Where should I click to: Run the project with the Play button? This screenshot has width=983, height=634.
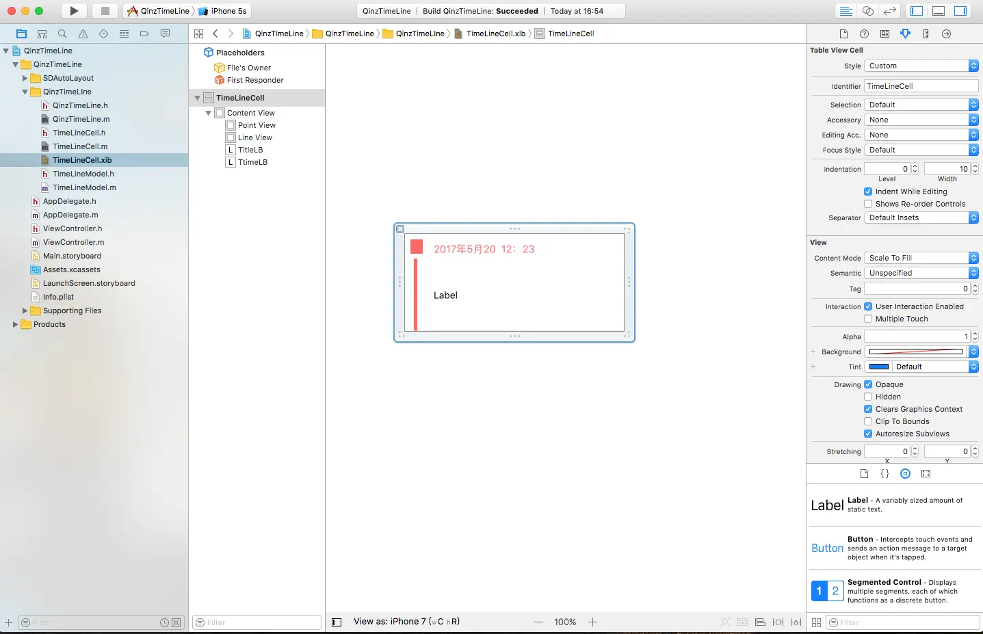pyautogui.click(x=74, y=11)
